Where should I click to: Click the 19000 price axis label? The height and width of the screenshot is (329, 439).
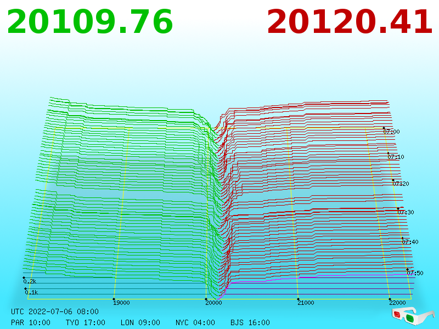pos(121,303)
